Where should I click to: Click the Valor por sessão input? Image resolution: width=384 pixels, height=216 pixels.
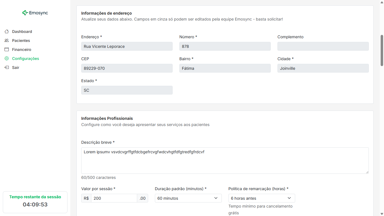pyautogui.click(x=114, y=198)
